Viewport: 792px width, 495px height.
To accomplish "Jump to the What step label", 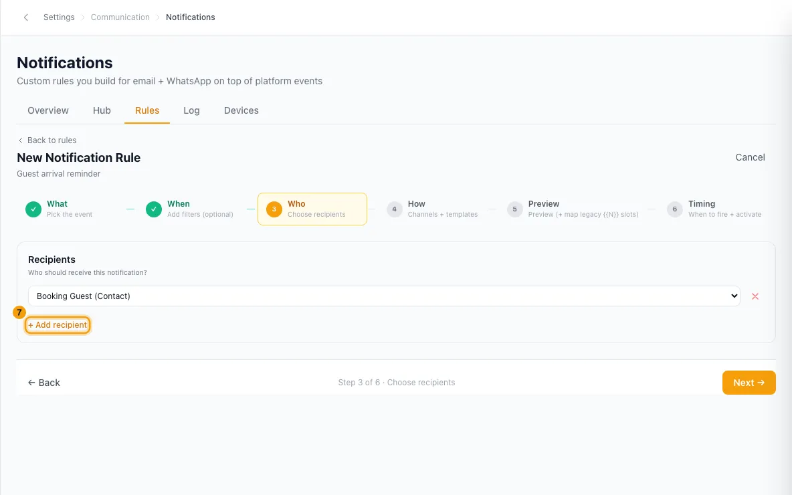I will pyautogui.click(x=57, y=203).
